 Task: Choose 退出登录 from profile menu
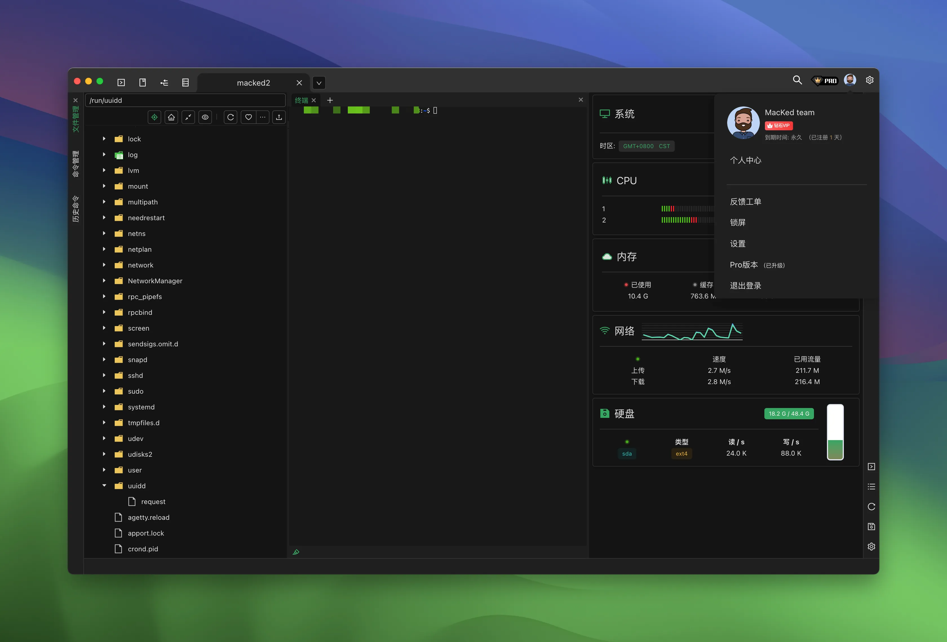(745, 286)
